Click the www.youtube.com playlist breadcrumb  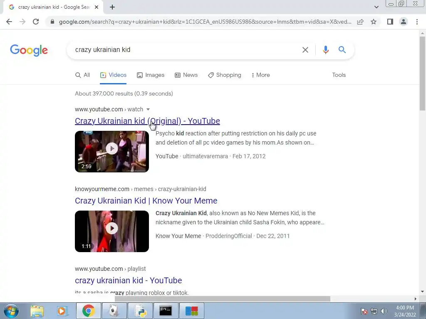[x=110, y=269]
